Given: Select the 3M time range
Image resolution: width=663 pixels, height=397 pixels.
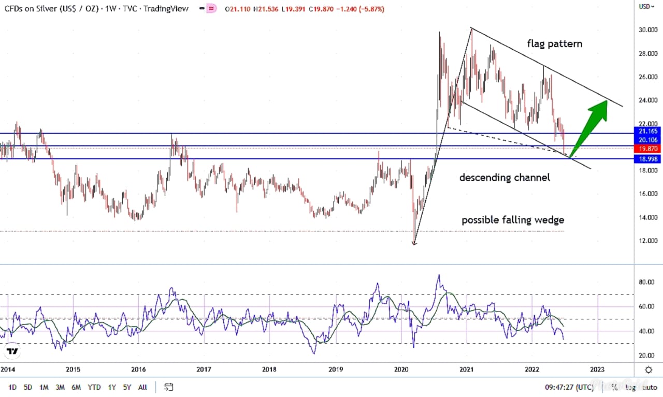Looking at the screenshot, I should [60, 387].
